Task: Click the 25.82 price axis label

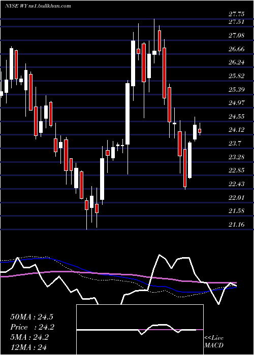Action: tap(236, 76)
